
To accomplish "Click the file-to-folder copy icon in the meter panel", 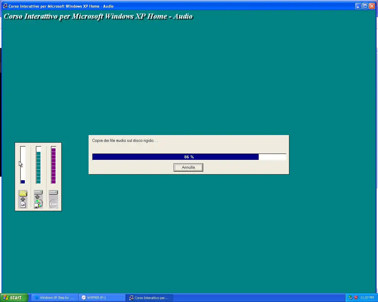I will [23, 199].
